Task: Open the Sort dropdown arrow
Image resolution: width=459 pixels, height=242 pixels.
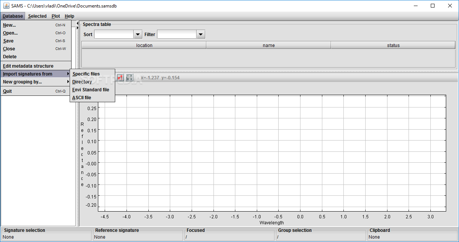Action: 138,35
